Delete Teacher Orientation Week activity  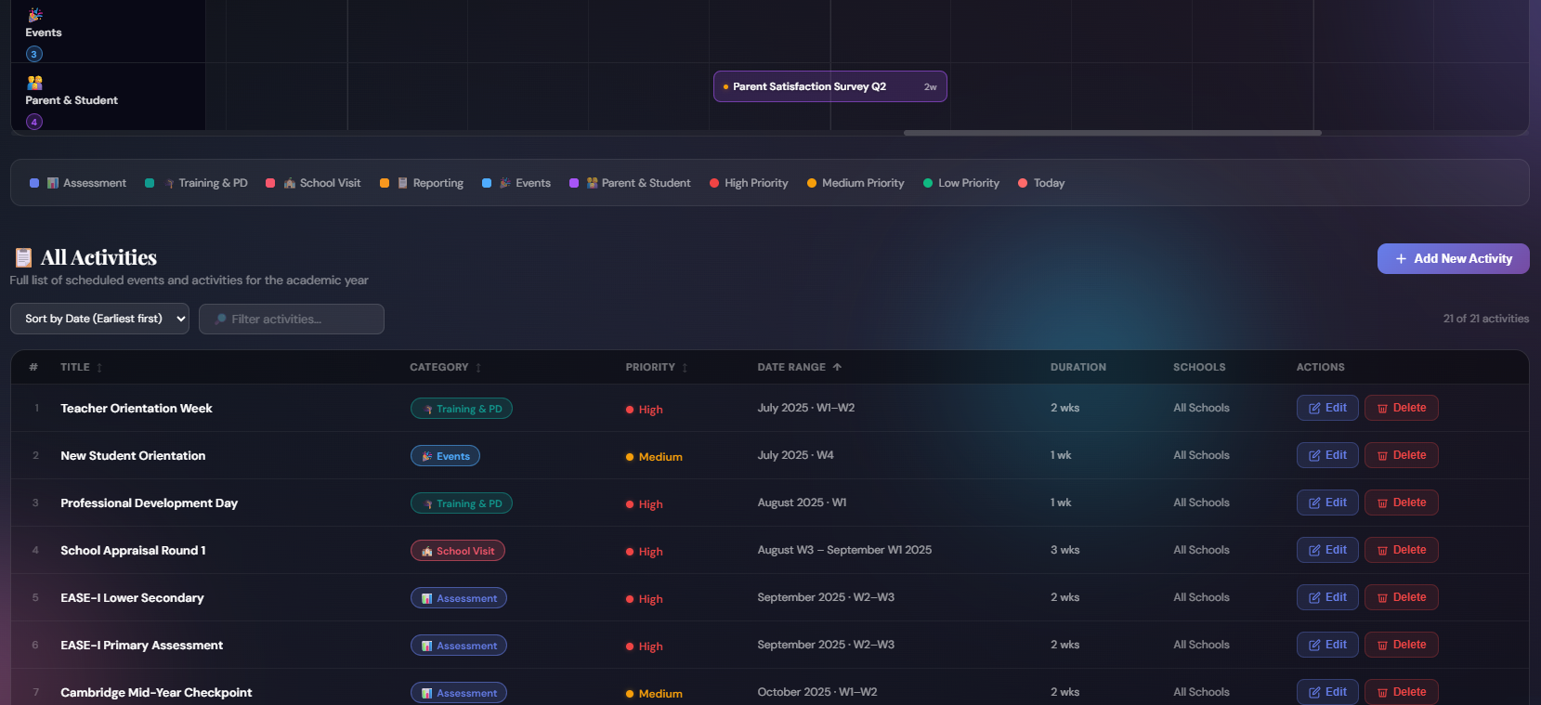point(1401,408)
